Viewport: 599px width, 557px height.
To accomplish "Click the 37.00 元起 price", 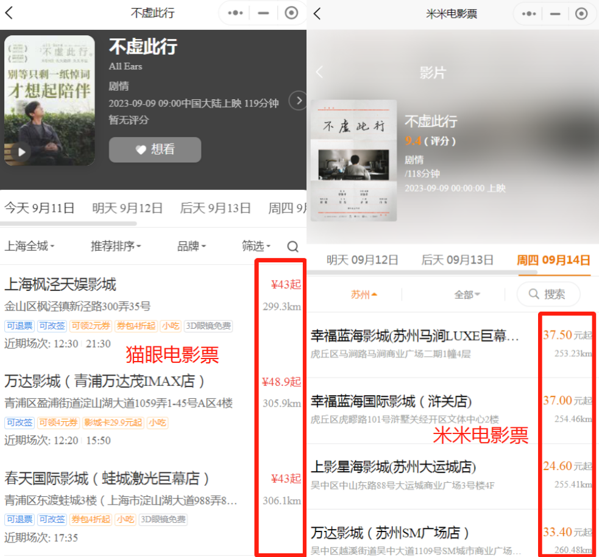I will pyautogui.click(x=568, y=400).
